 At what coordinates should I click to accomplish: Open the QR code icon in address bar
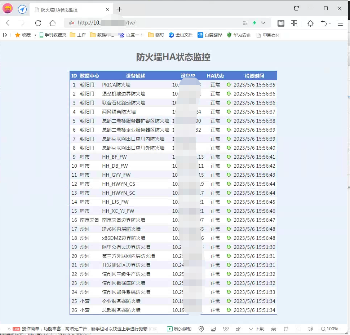click(245, 23)
